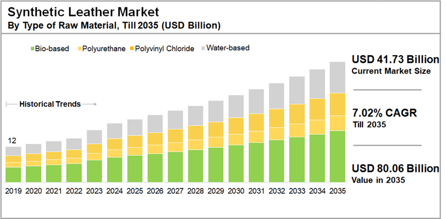Select the Polyvinyl Chloride legend swatch
Viewport: 446px width, 219px height.
click(131, 49)
